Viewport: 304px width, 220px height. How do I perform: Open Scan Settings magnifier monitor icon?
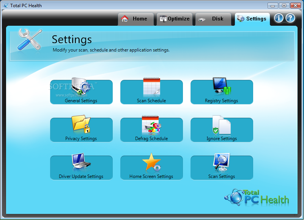(221, 162)
